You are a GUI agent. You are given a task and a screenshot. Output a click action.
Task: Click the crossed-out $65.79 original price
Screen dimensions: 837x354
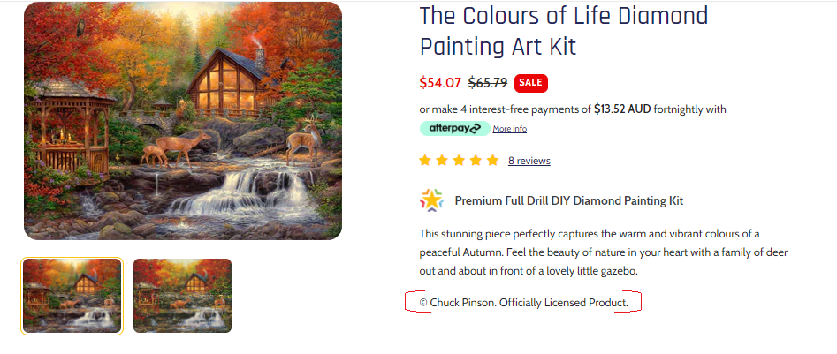[487, 83]
